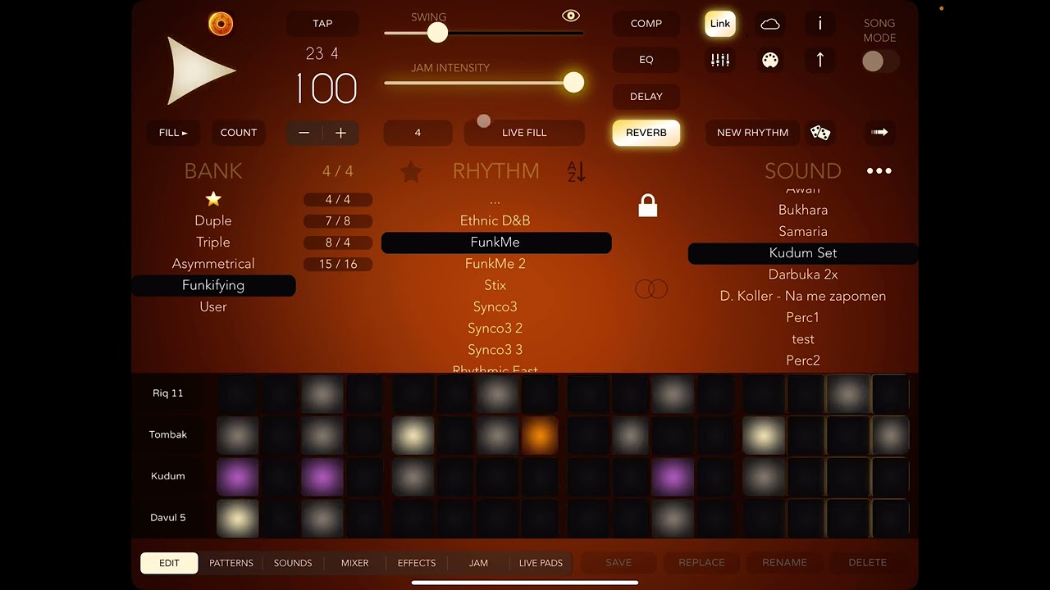Switch to the JAM tab
Viewport: 1050px width, 590px height.
[478, 563]
